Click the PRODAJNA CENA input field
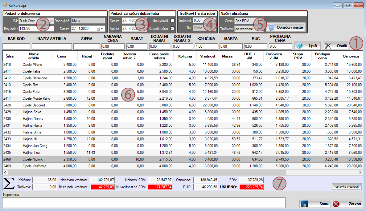 pos(280,46)
